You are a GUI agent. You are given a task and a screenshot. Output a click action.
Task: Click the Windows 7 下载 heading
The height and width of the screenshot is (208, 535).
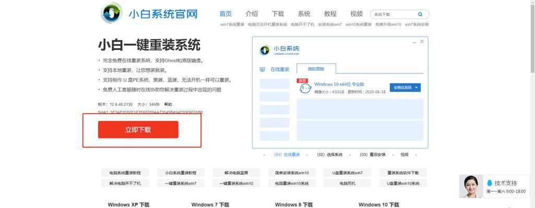210,204
